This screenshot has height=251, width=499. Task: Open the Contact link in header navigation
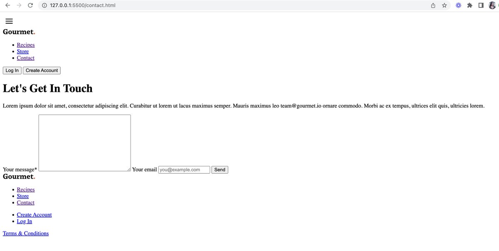(26, 58)
